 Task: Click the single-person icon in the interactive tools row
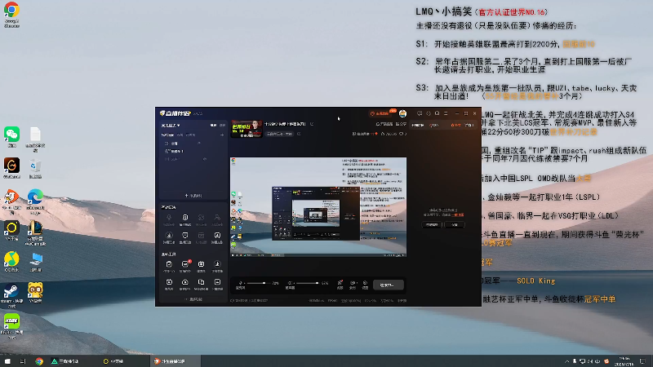point(217,218)
